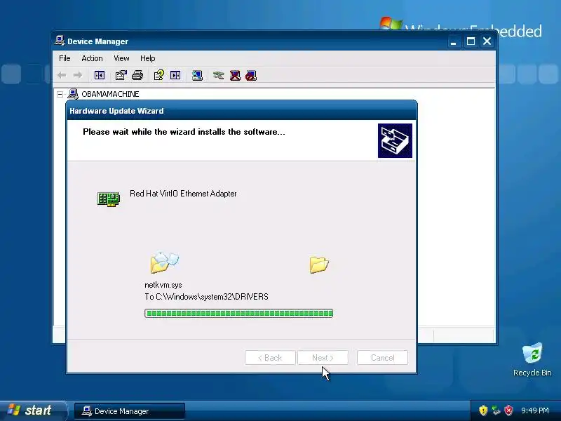This screenshot has height=421, width=561.
Task: Click the Forward arrow in Device Manager toolbar
Action: 78,75
